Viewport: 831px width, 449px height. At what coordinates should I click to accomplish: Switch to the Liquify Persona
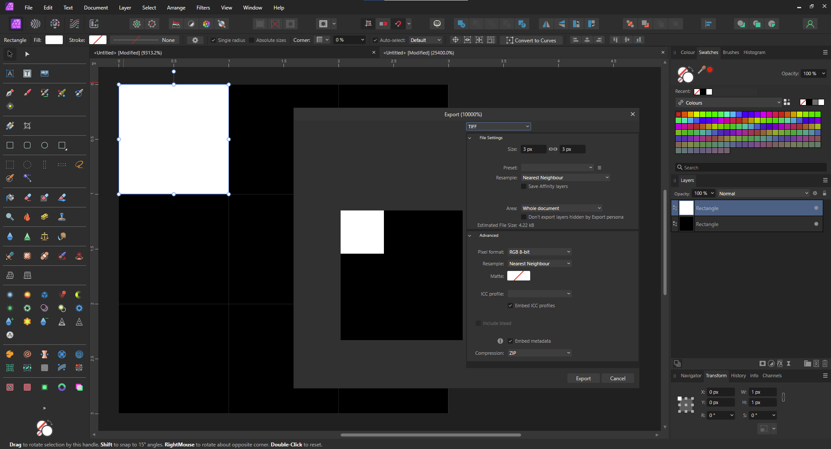(35, 24)
